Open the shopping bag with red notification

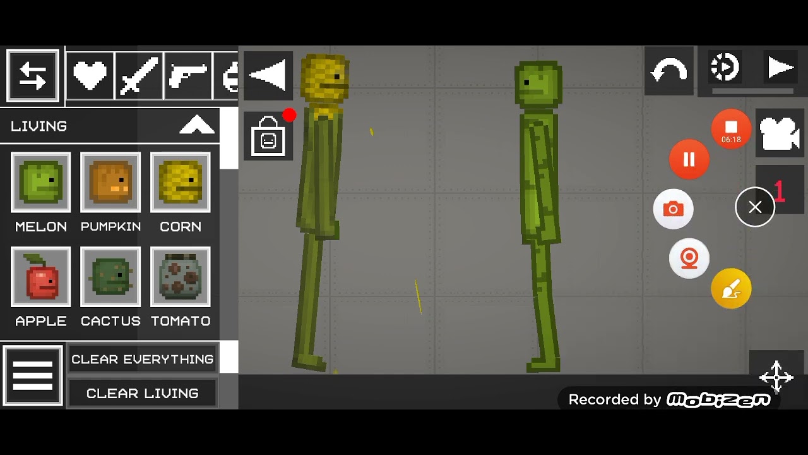[268, 135]
